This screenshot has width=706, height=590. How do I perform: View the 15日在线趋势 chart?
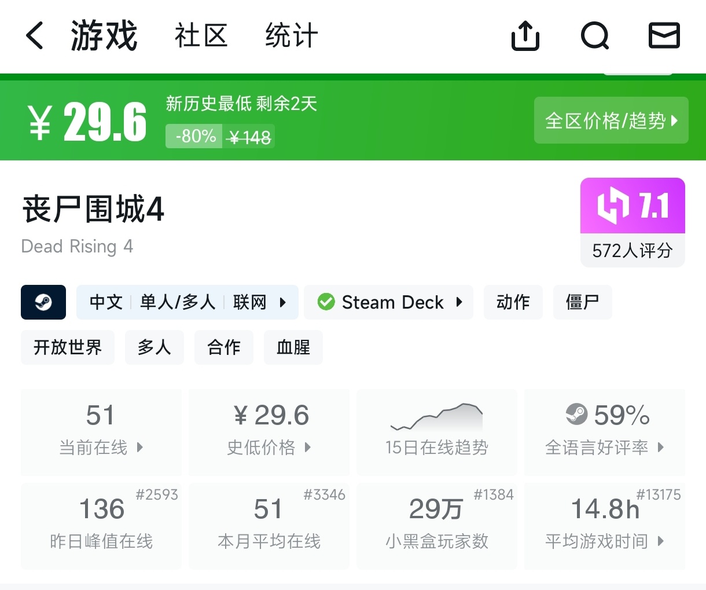(437, 432)
